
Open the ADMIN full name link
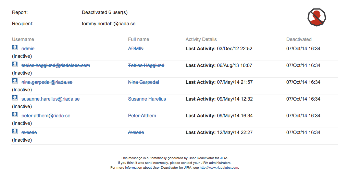click(136, 49)
